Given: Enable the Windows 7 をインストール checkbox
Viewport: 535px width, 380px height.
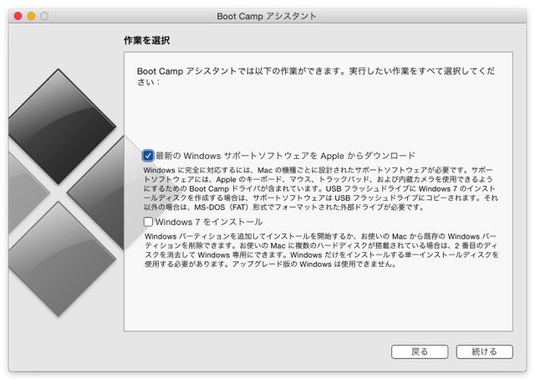Looking at the screenshot, I should [148, 222].
